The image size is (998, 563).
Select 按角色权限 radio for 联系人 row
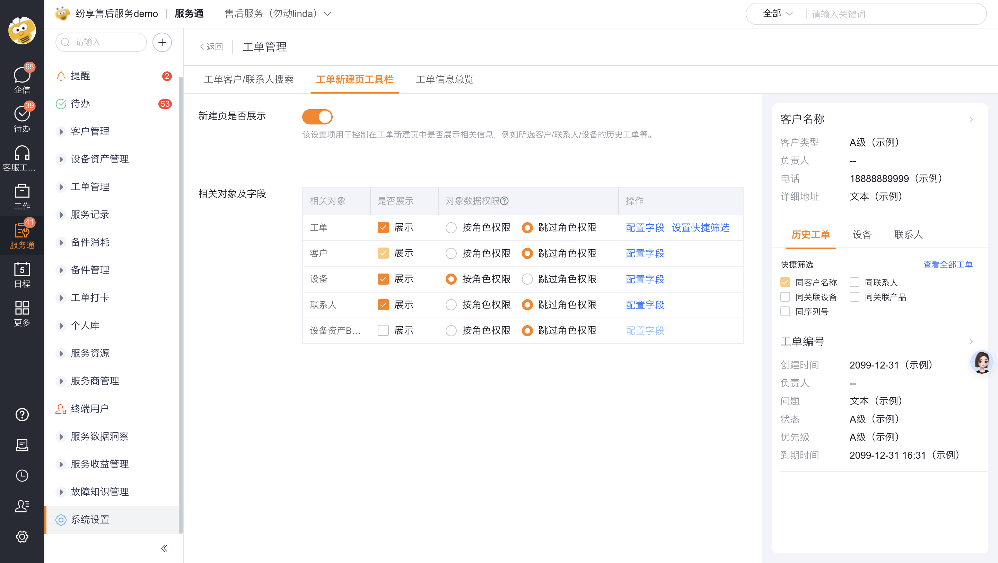coord(451,305)
